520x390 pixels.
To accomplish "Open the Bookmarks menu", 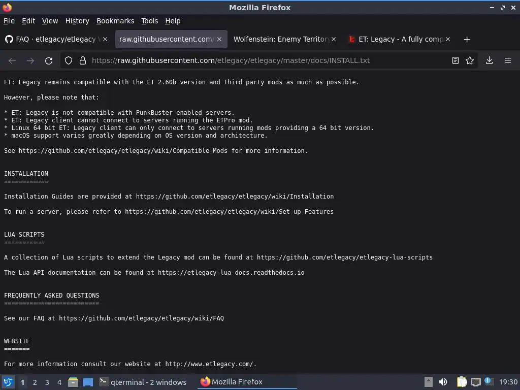I will click(115, 21).
